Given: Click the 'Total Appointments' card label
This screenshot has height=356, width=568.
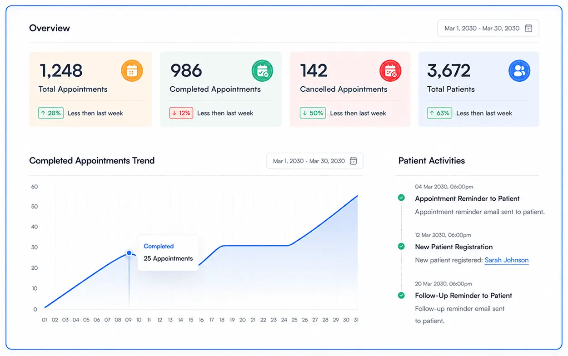Looking at the screenshot, I should click(73, 89).
